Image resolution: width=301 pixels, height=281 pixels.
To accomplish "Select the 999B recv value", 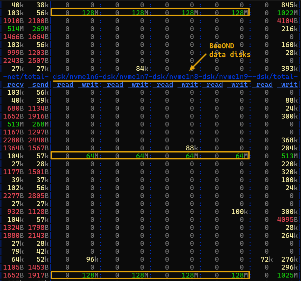I will point(16,53).
